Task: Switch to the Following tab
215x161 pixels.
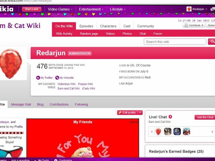Action: pyautogui.click(x=81, y=104)
